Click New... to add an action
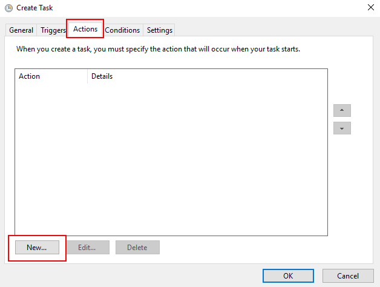 tap(37, 247)
